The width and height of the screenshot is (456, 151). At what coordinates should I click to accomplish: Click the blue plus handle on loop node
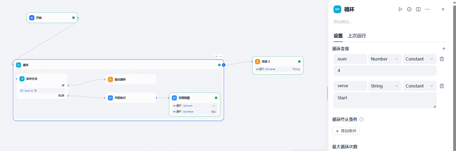pos(224,65)
